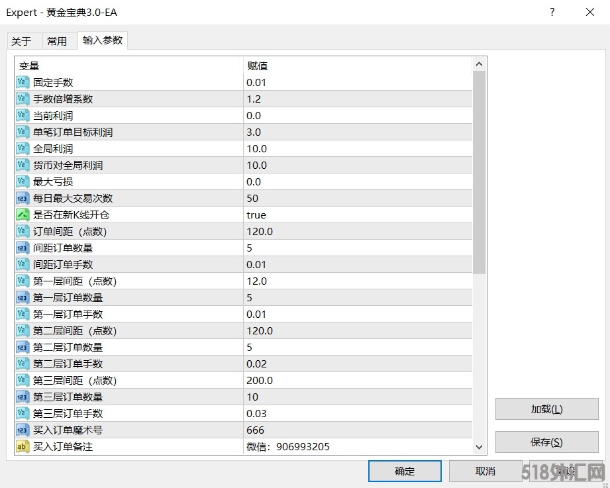The height and width of the screenshot is (488, 610).
Task: Click the value 200.0 of 第三层间距
Action: click(x=358, y=380)
